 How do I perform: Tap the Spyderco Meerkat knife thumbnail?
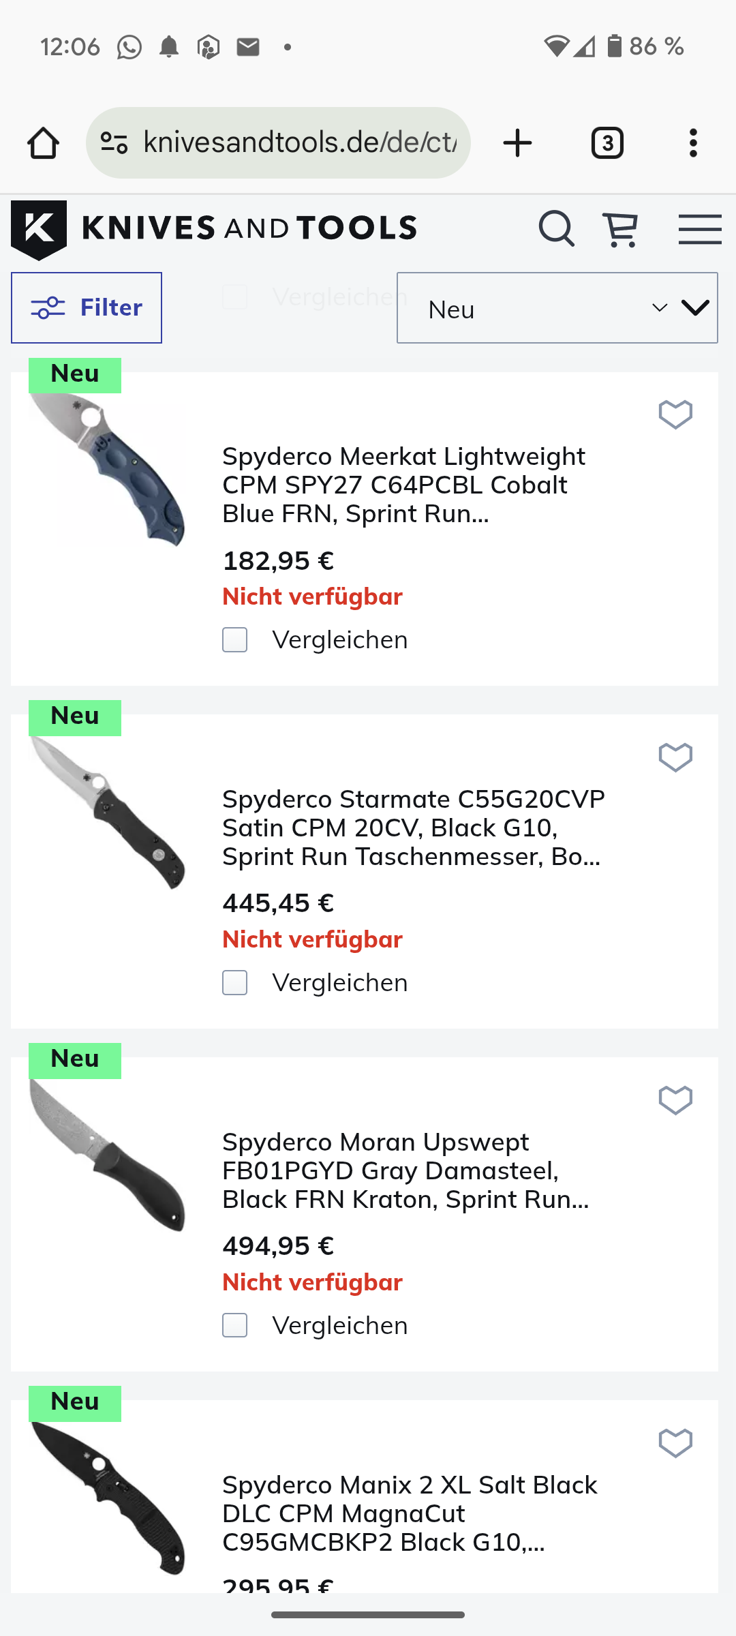(108, 470)
